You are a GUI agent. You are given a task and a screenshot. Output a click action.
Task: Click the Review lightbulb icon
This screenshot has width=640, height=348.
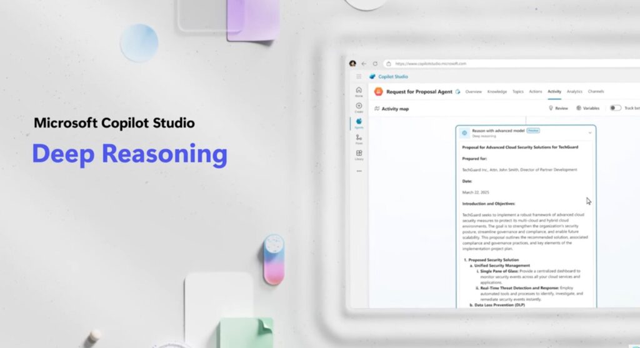tap(551, 108)
